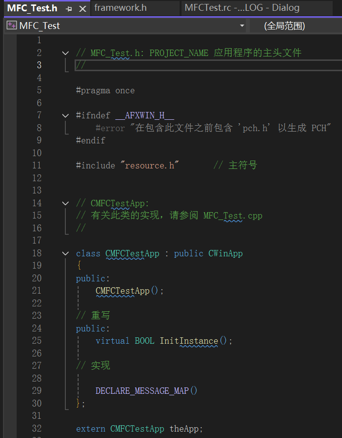Collapse the #ifndef block at line 7
This screenshot has width=342, height=438.
click(65, 115)
